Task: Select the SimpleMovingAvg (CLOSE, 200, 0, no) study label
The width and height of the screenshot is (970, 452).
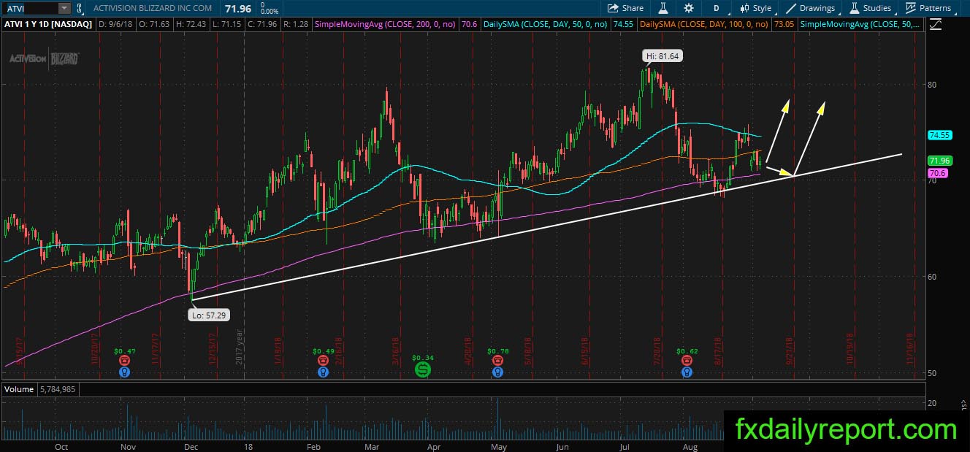Action: click(386, 24)
